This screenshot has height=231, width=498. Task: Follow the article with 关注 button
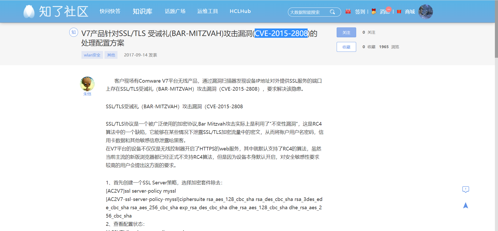346,32
